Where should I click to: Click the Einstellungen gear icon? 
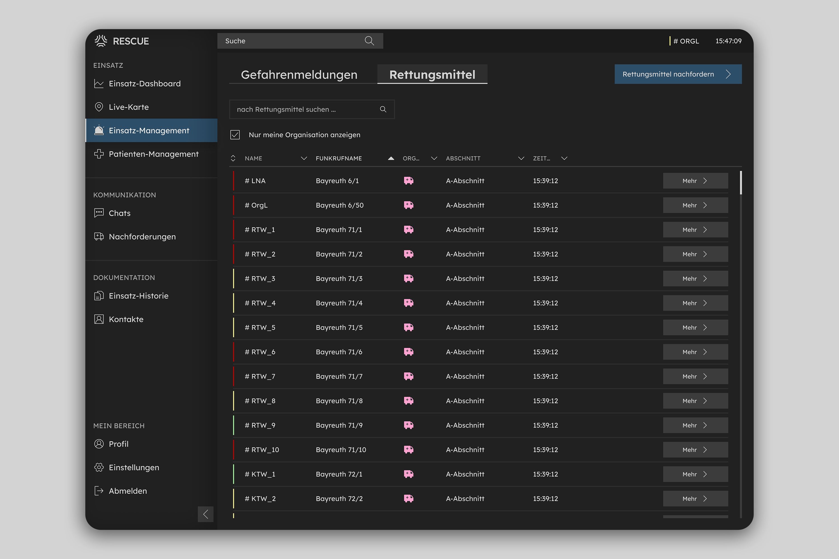point(99,467)
